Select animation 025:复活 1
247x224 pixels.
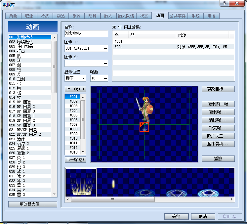point(30,148)
